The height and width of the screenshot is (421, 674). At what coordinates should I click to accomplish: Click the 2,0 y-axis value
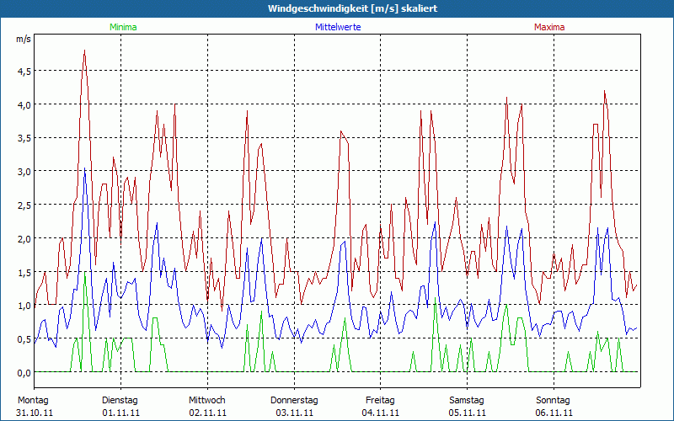coord(24,239)
